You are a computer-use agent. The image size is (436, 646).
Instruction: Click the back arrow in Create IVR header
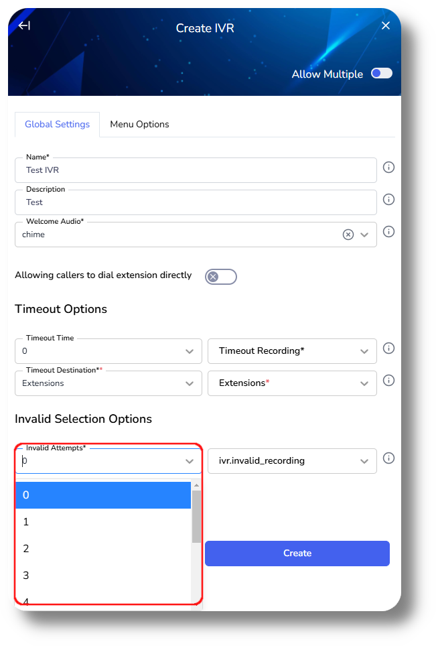[24, 26]
